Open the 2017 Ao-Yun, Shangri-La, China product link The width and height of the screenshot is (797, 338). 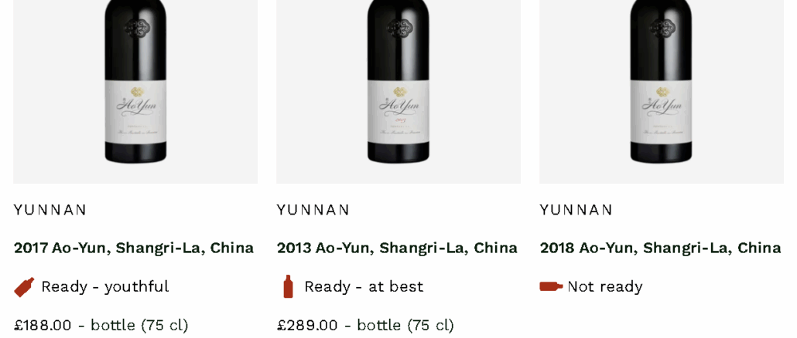pos(134,248)
